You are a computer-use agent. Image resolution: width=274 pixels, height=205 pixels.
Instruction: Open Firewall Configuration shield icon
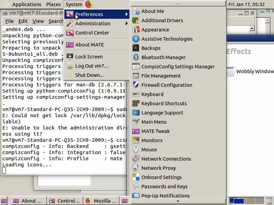point(136,85)
